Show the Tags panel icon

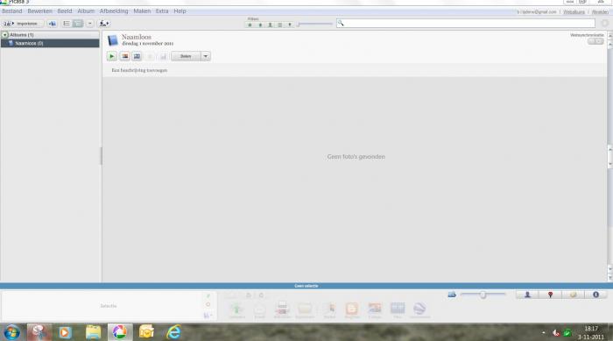click(x=573, y=295)
